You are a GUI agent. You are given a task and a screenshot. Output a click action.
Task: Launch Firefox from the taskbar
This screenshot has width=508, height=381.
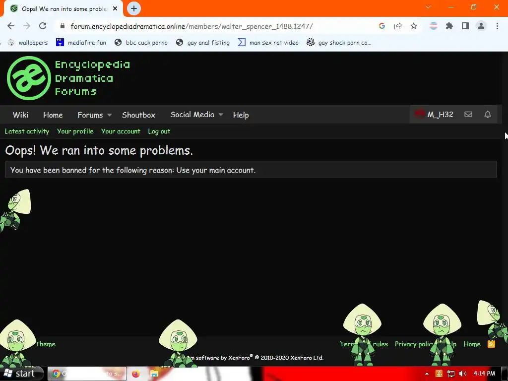(135, 374)
